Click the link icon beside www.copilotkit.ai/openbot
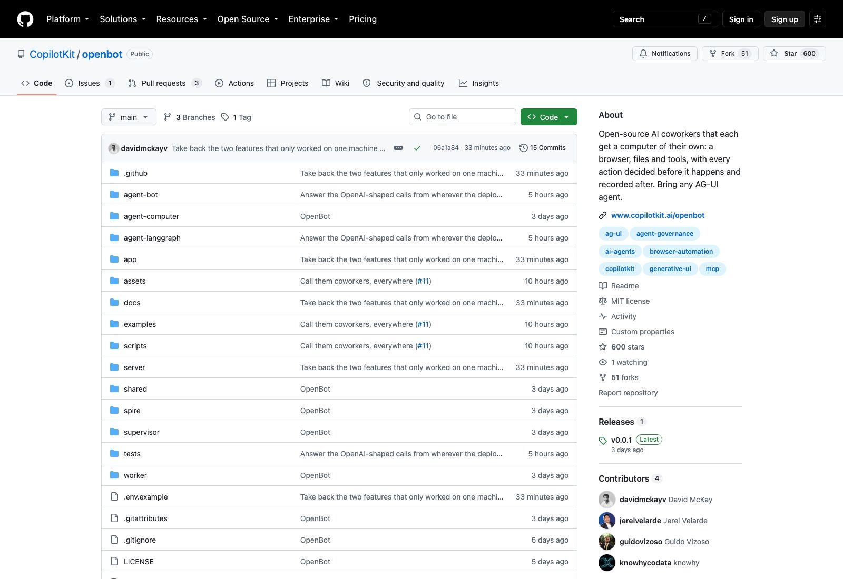 [603, 215]
